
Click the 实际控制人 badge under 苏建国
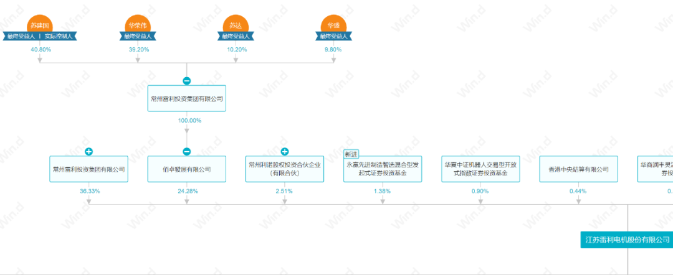click(x=60, y=36)
